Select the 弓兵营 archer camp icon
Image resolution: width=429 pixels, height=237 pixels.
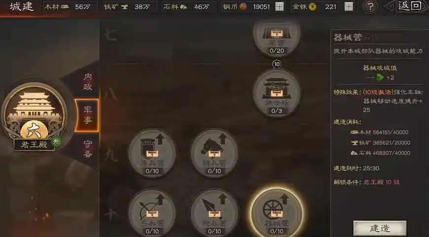(x=152, y=213)
